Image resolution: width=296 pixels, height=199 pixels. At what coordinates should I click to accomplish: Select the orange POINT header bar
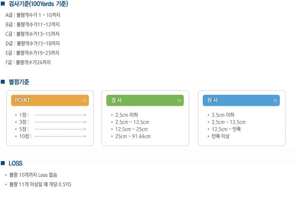pos(50,100)
